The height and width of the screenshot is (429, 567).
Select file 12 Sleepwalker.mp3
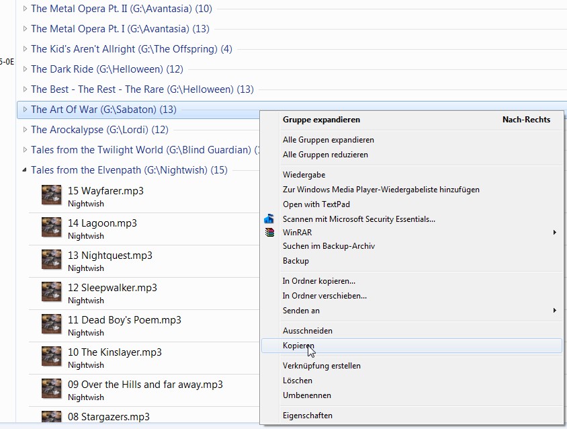pos(112,287)
